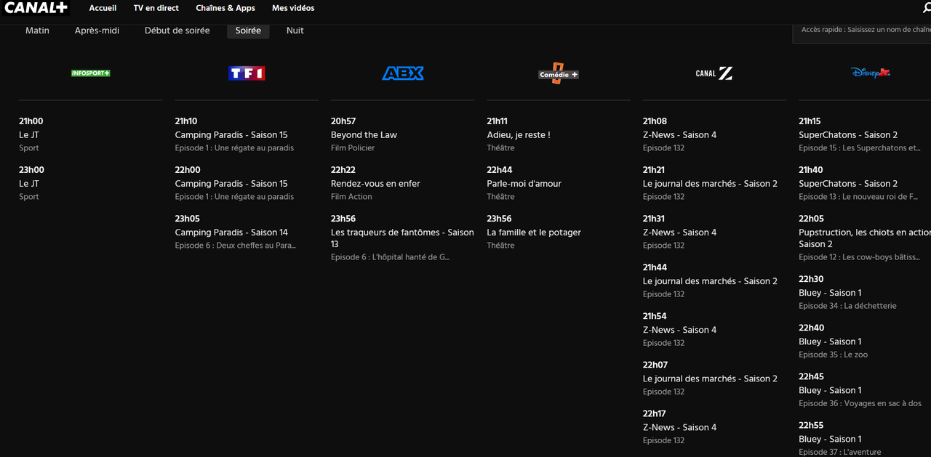Select the Infosport+ channel logo
931x457 pixels.
pos(91,73)
